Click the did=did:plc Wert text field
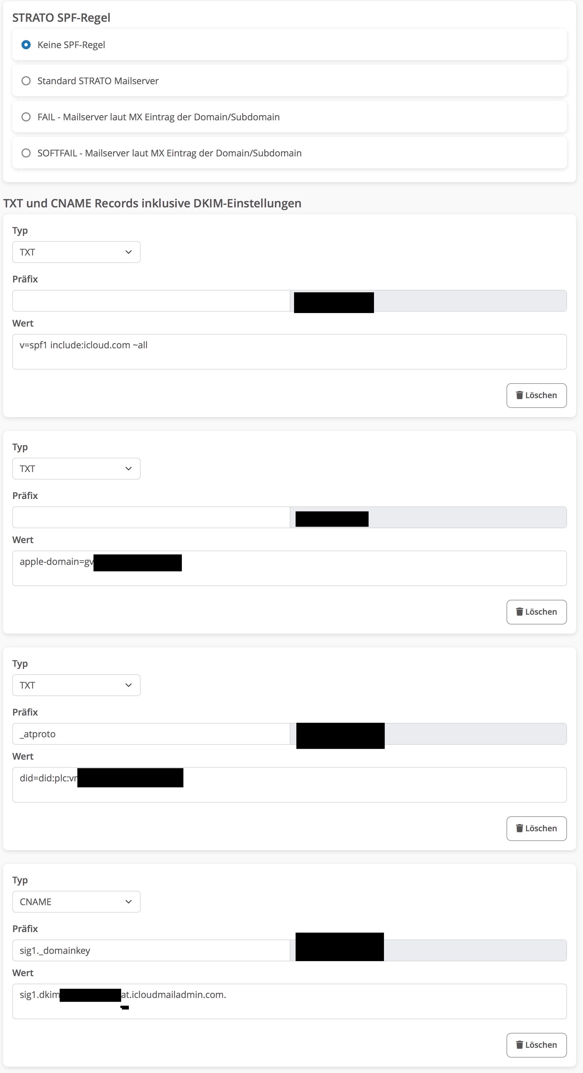Screen dimensions: 583x1073 pyautogui.click(x=333, y=785)
